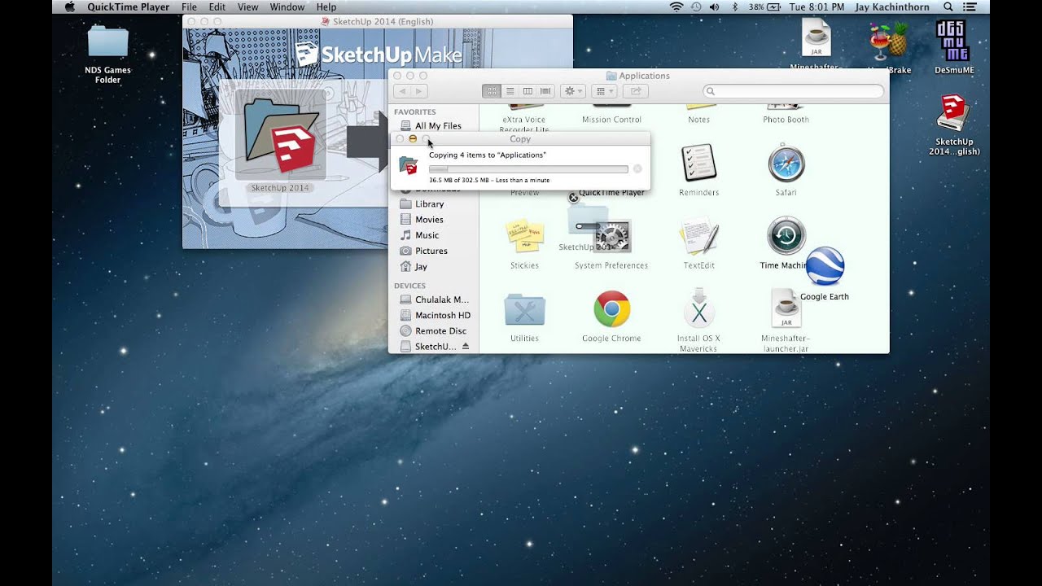
Task: Select the Time Machine app icon
Action: [x=786, y=236]
